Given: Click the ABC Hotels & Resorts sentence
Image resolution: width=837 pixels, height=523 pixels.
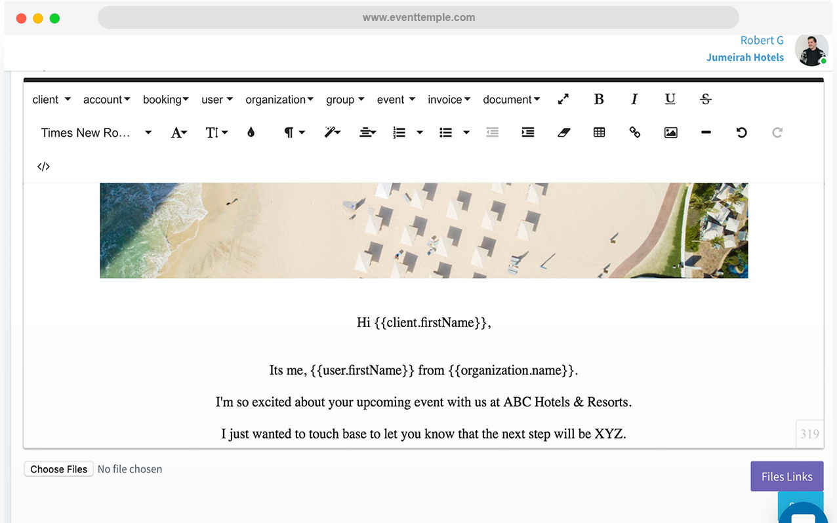Looking at the screenshot, I should pyautogui.click(x=424, y=402).
